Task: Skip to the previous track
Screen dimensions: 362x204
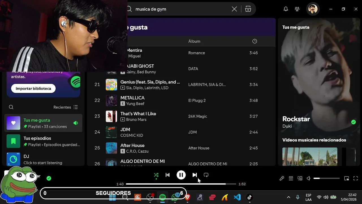Action: click(x=167, y=175)
